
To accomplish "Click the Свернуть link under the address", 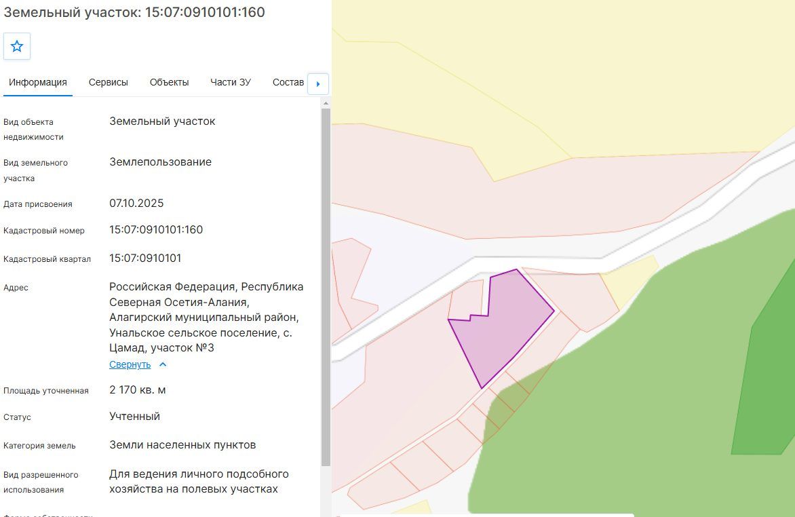I will (x=130, y=364).
